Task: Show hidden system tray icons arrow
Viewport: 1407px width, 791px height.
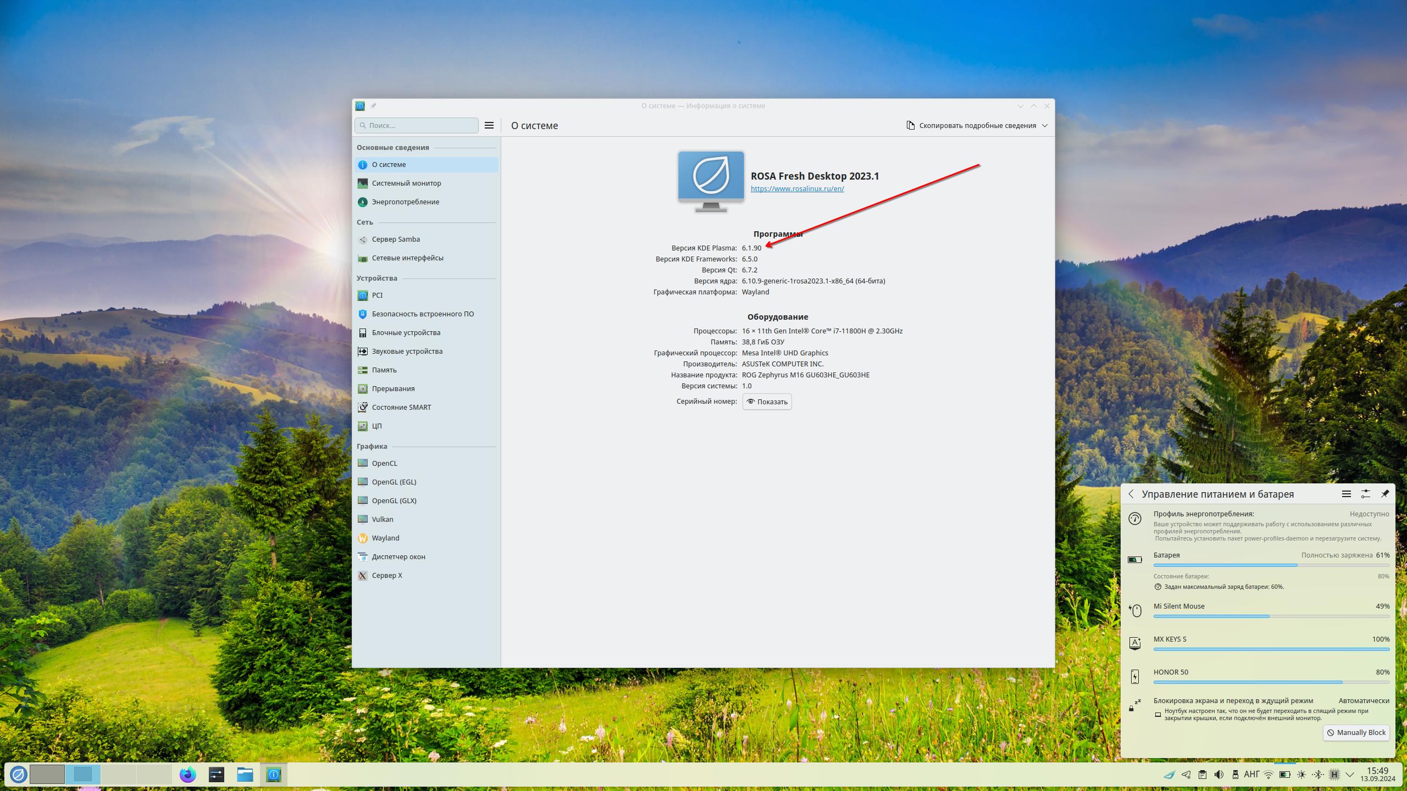Action: (x=1350, y=775)
